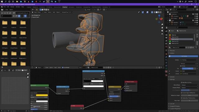Enable Screen Space Refraction checkbox
Image resolution: width=199 pixels, height=112 pixels.
point(182,93)
